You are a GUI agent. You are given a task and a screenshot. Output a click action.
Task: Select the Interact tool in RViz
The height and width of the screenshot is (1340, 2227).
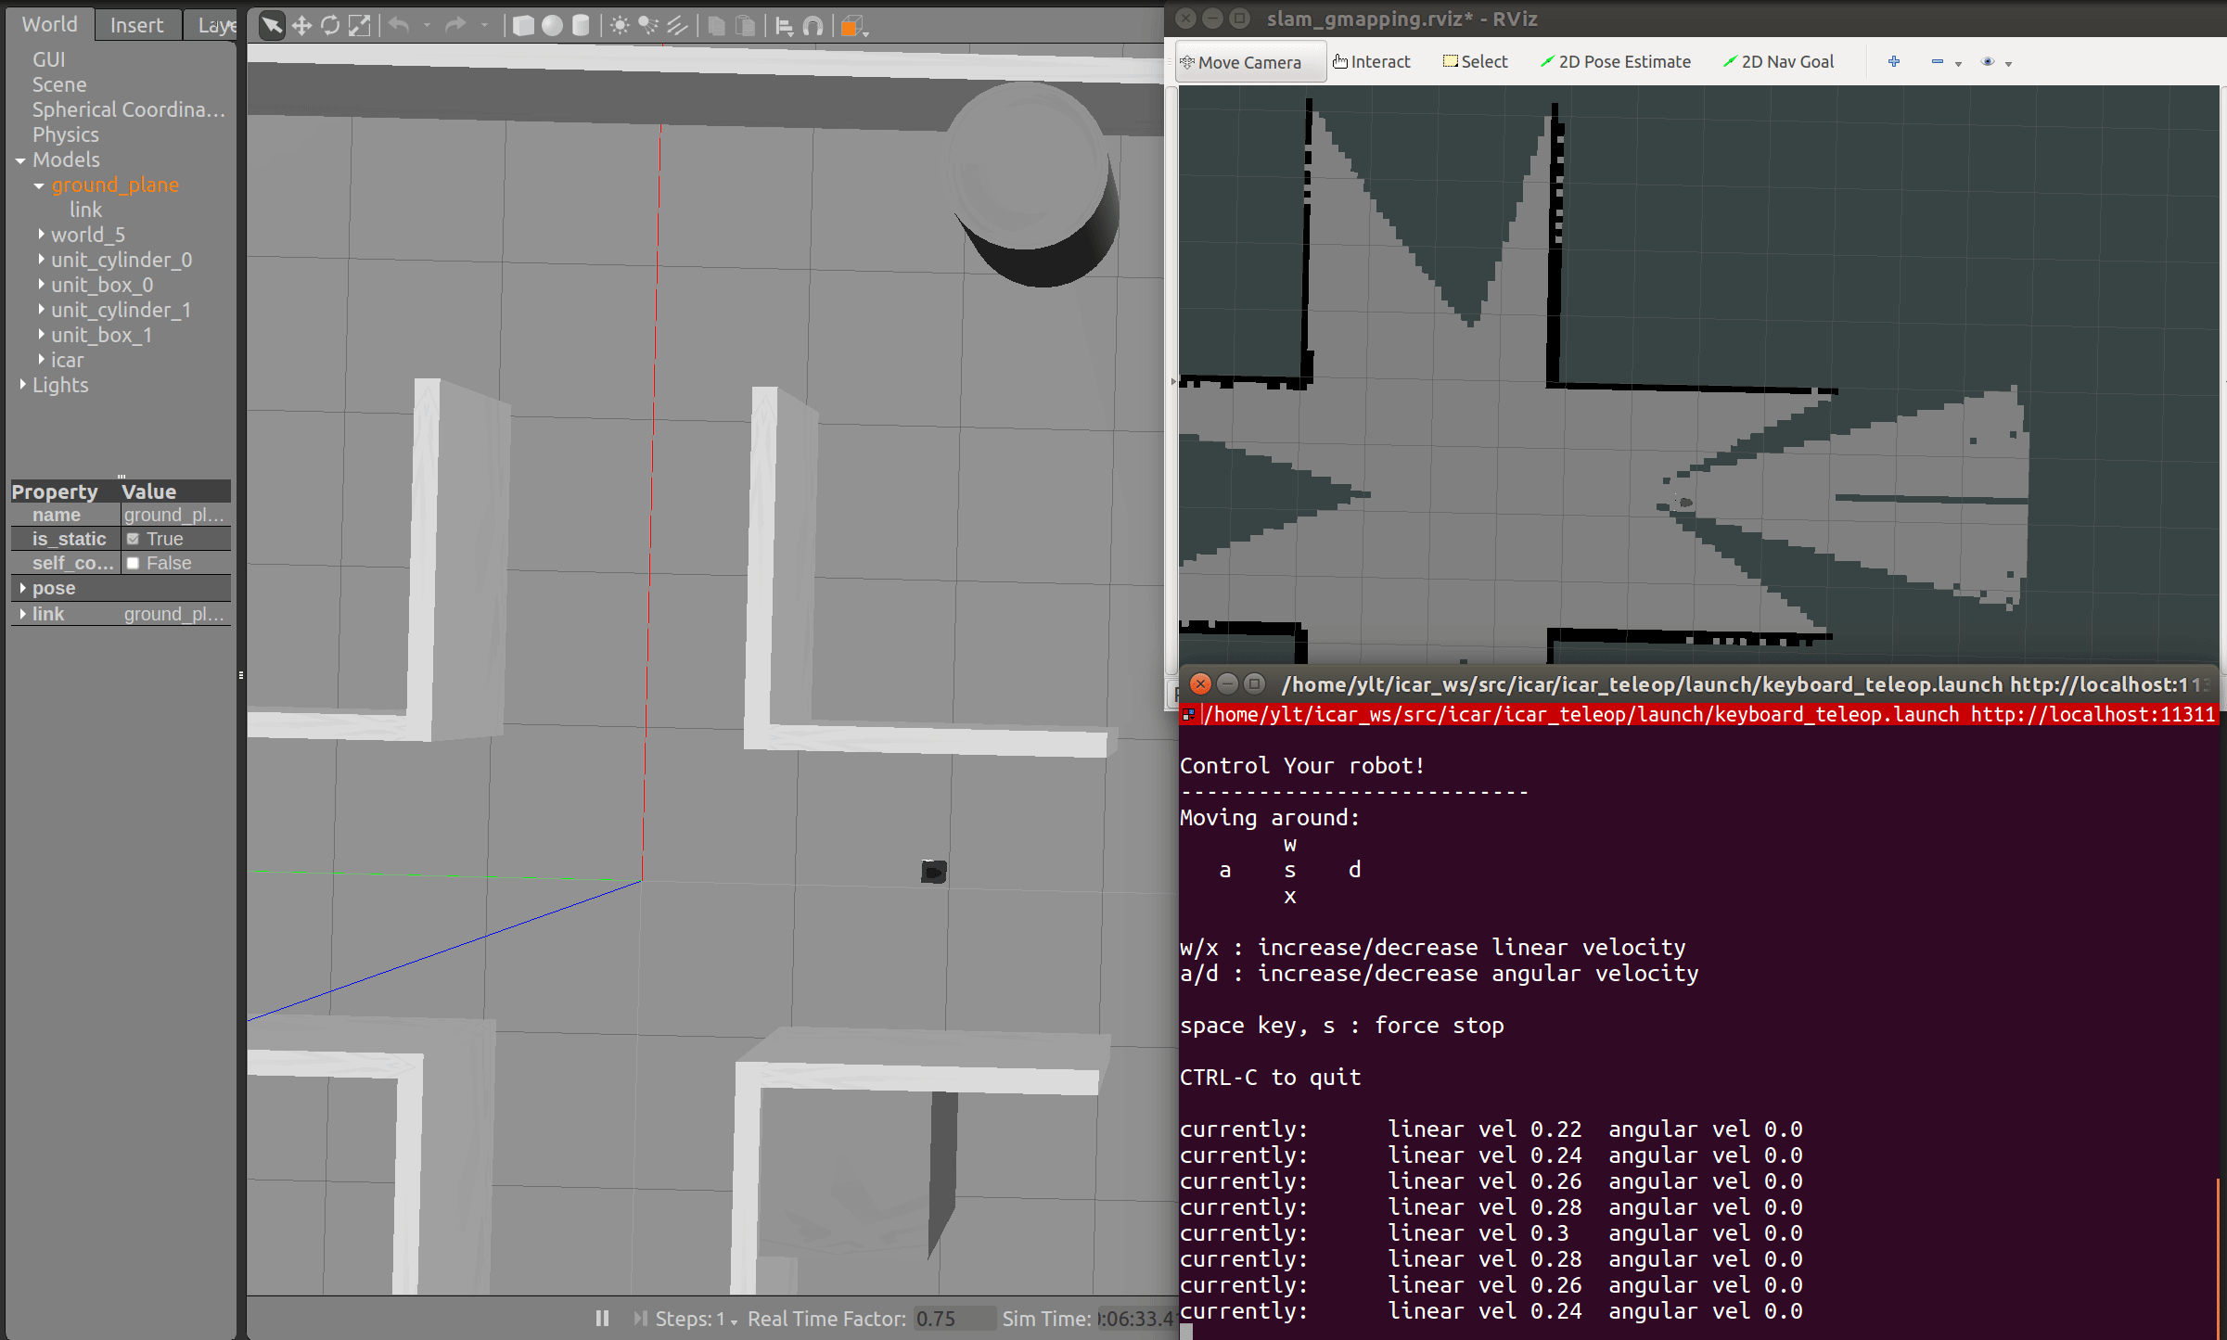pos(1371,62)
